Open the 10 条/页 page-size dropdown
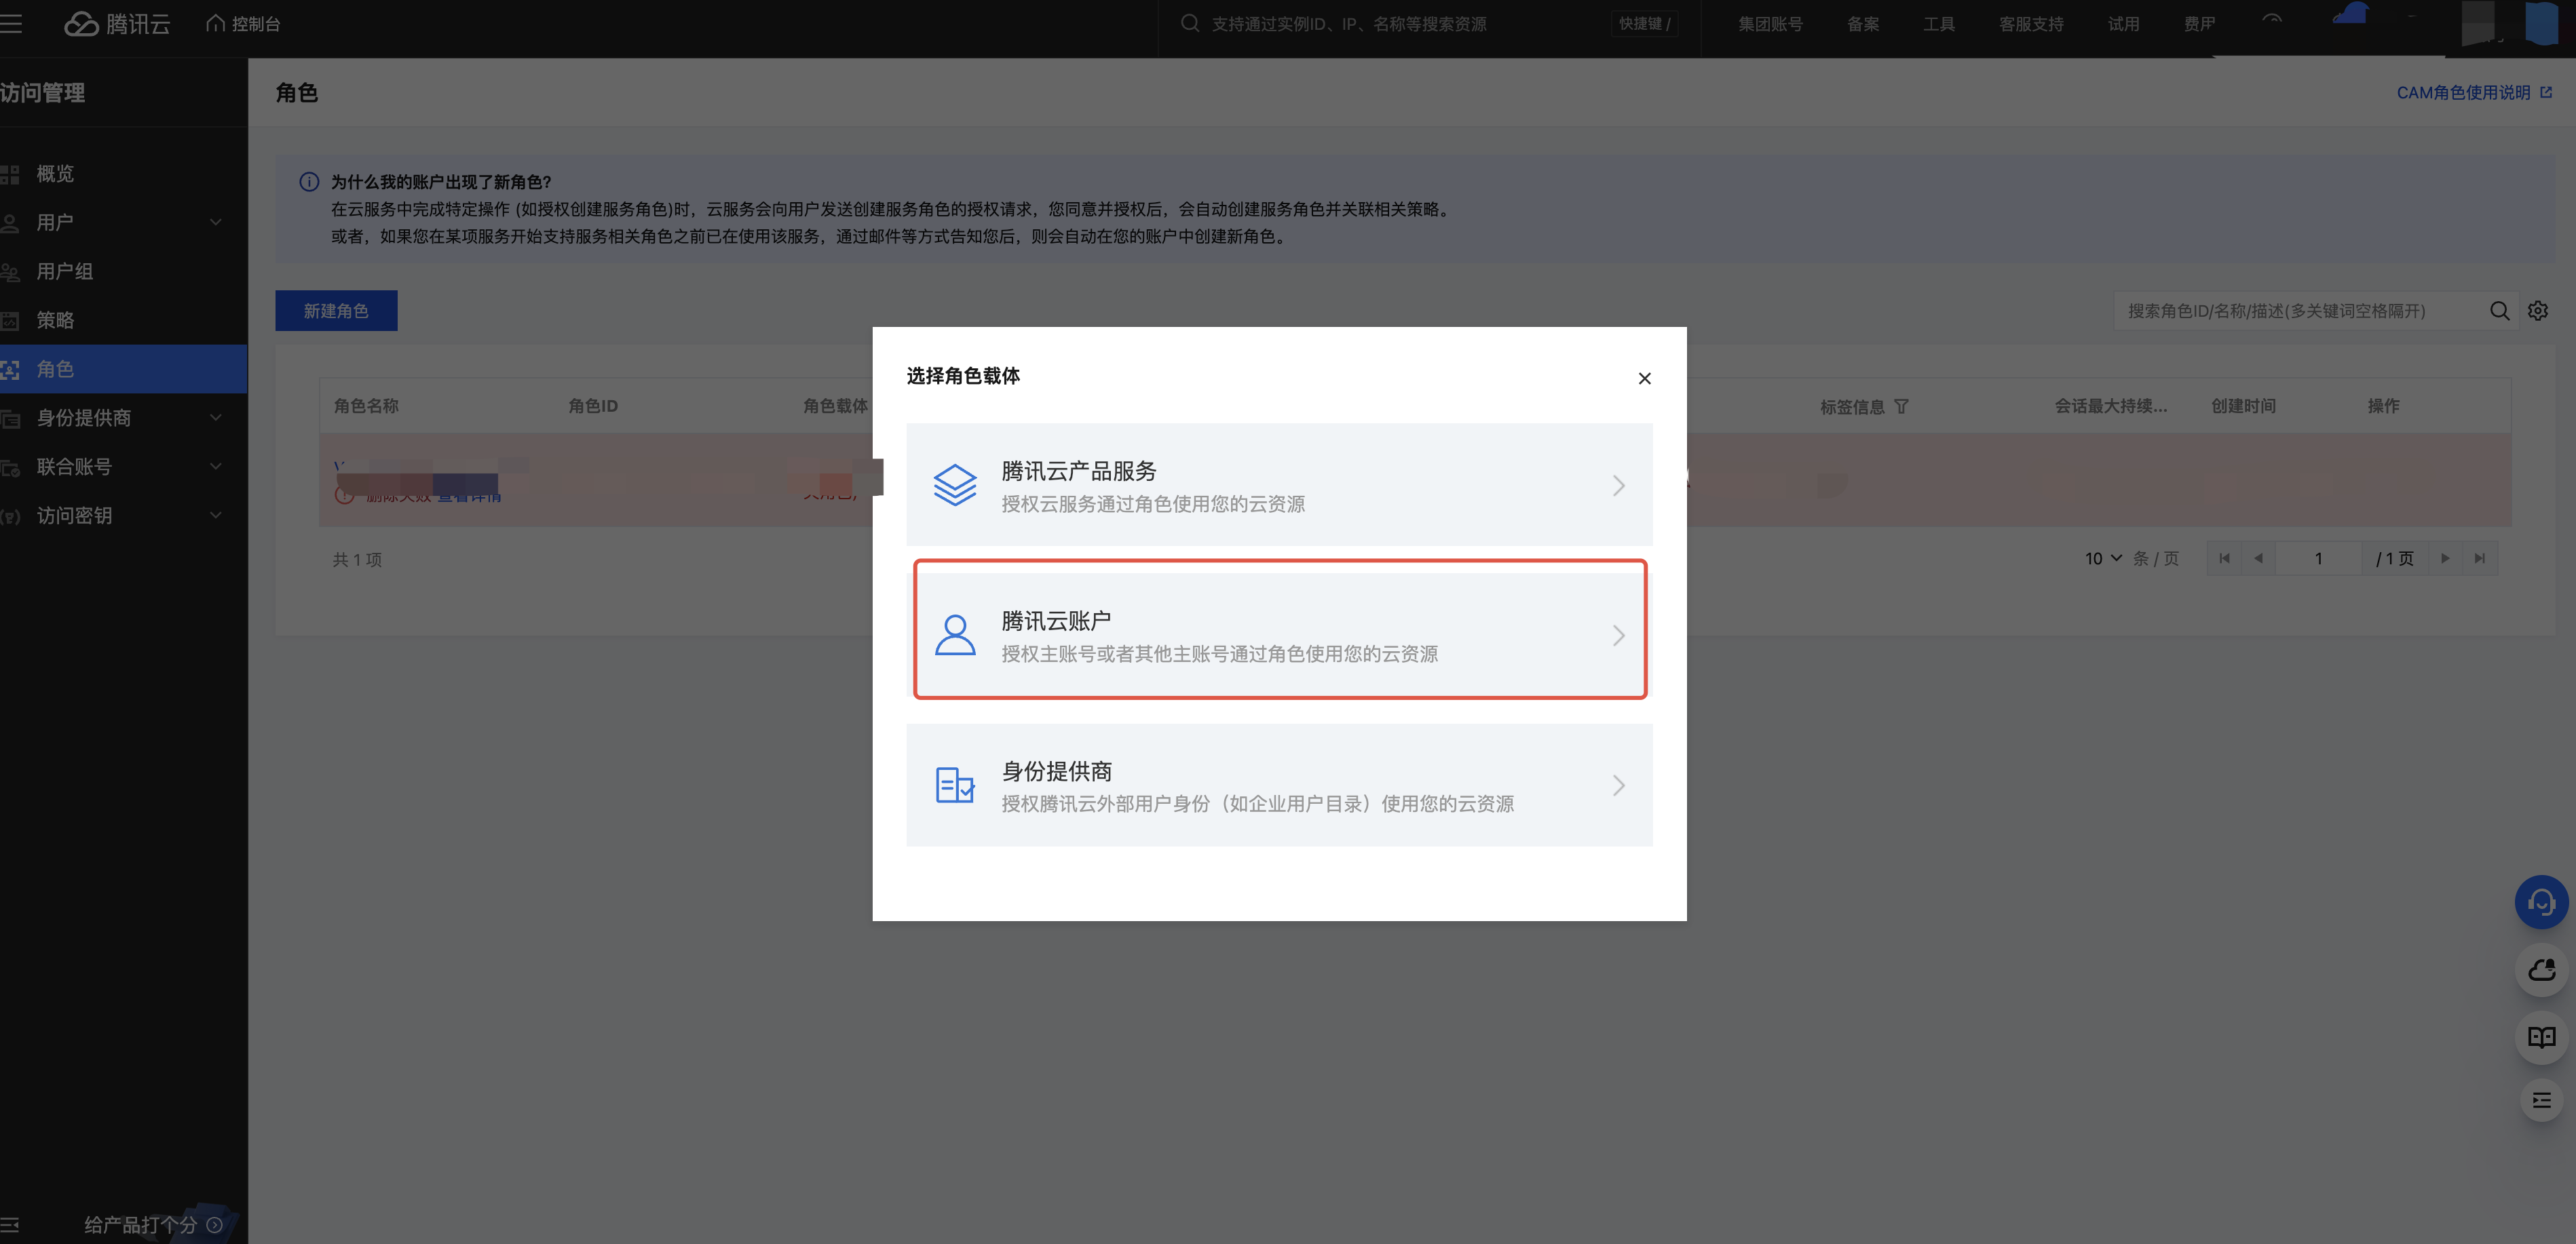The image size is (2576, 1244). (2103, 558)
